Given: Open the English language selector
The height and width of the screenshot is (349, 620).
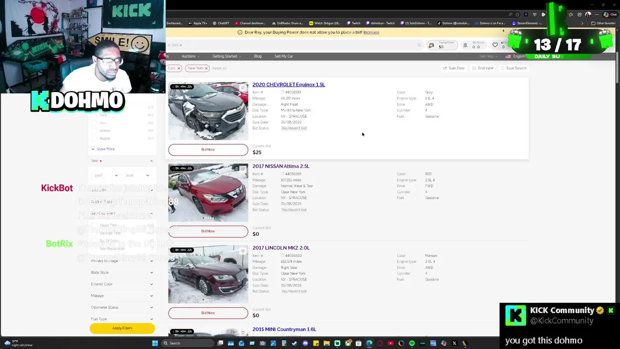Looking at the screenshot, I should tap(516, 56).
